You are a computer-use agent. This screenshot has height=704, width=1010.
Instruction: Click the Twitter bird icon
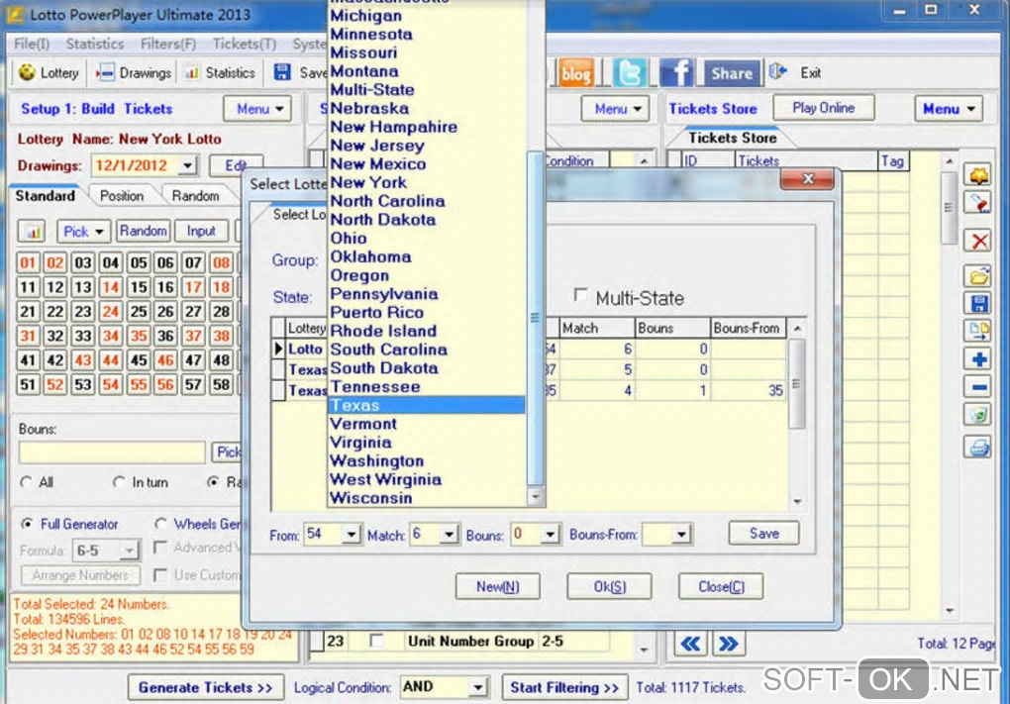pyautogui.click(x=630, y=72)
